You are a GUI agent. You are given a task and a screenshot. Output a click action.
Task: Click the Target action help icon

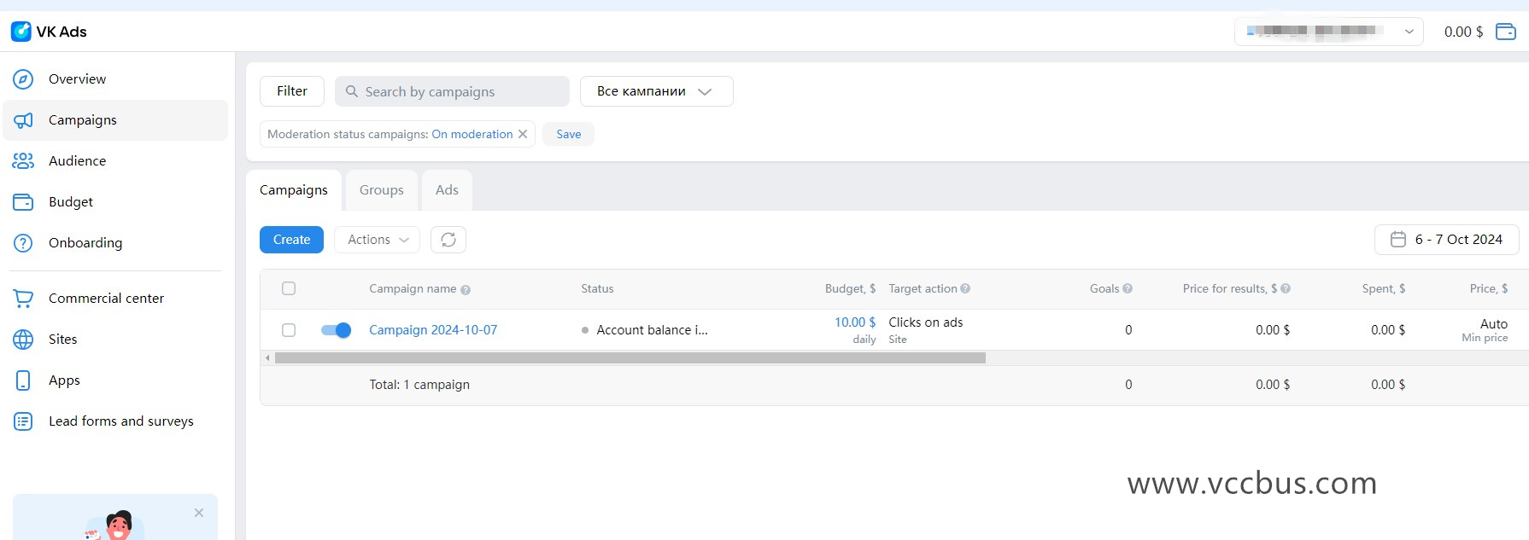(965, 289)
